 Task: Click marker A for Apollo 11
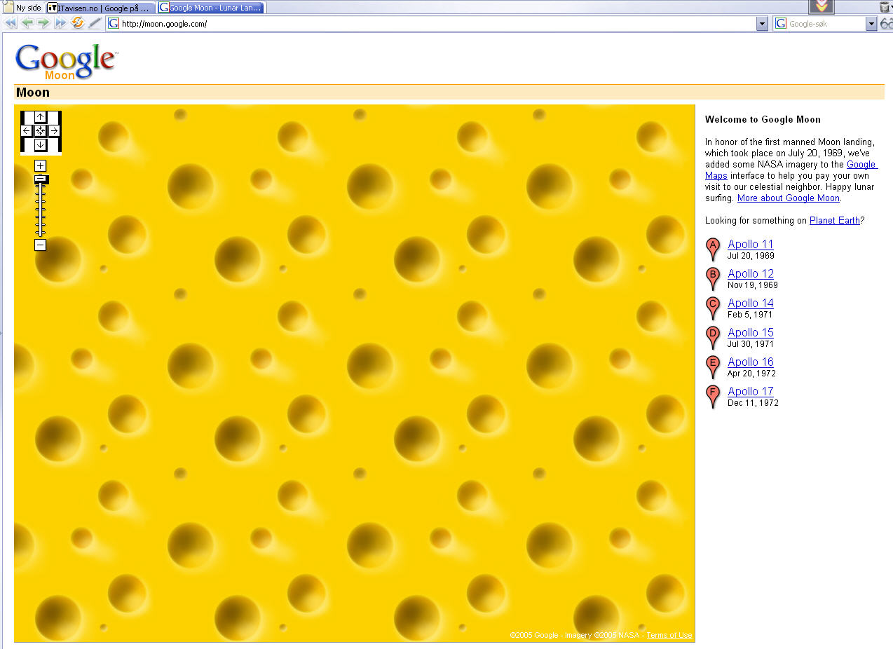pos(713,249)
